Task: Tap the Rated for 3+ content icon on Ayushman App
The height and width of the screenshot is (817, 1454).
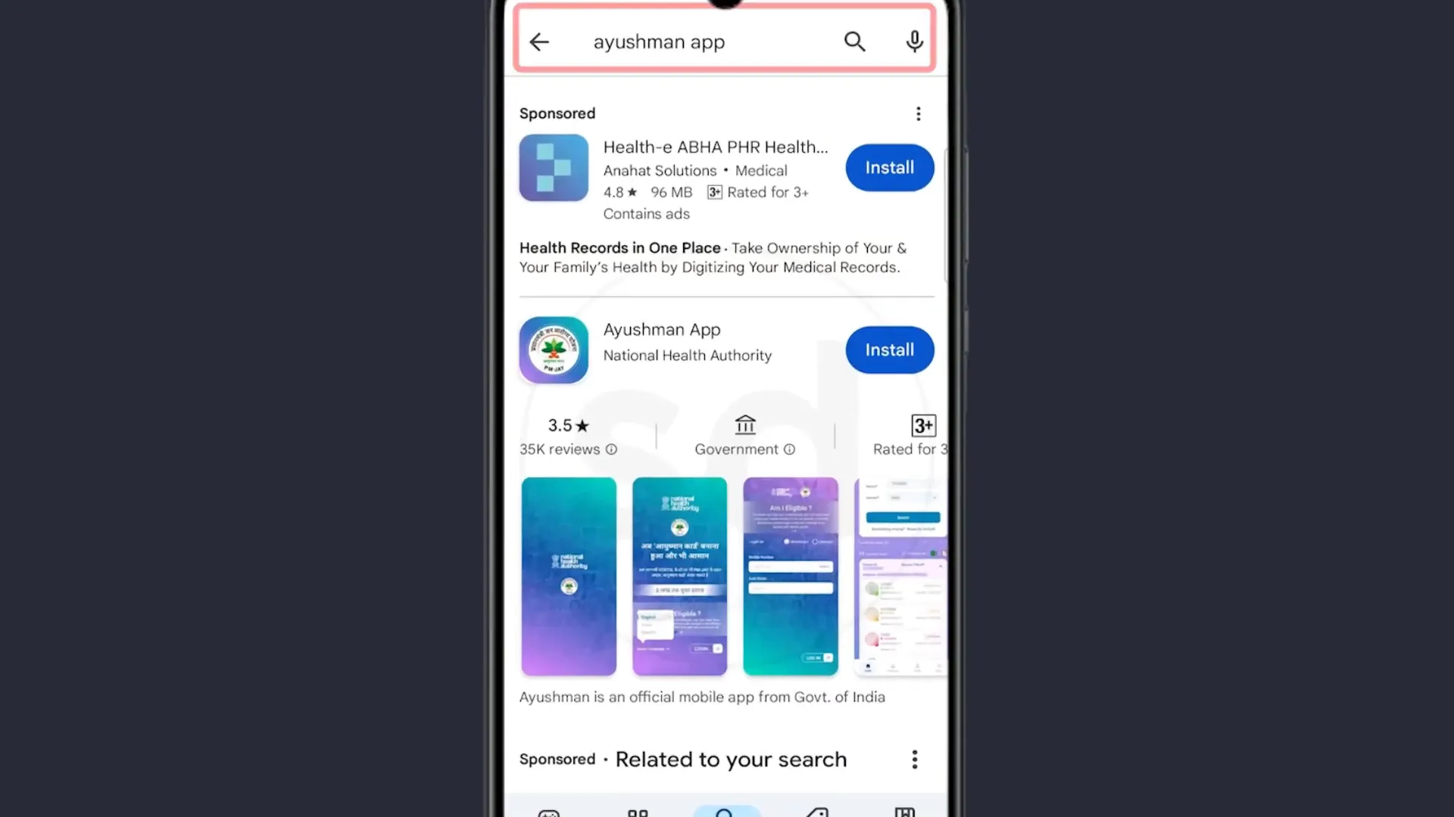Action: (x=921, y=425)
